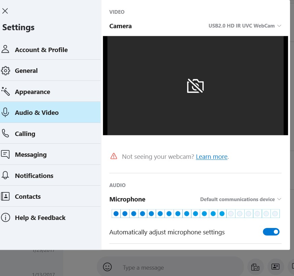This screenshot has width=294, height=276.
Task: Expand the chevron next to USB2.0 WebCam
Action: point(279,26)
